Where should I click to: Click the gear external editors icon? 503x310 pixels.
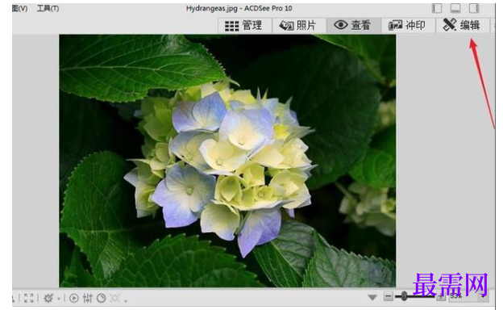point(48,298)
